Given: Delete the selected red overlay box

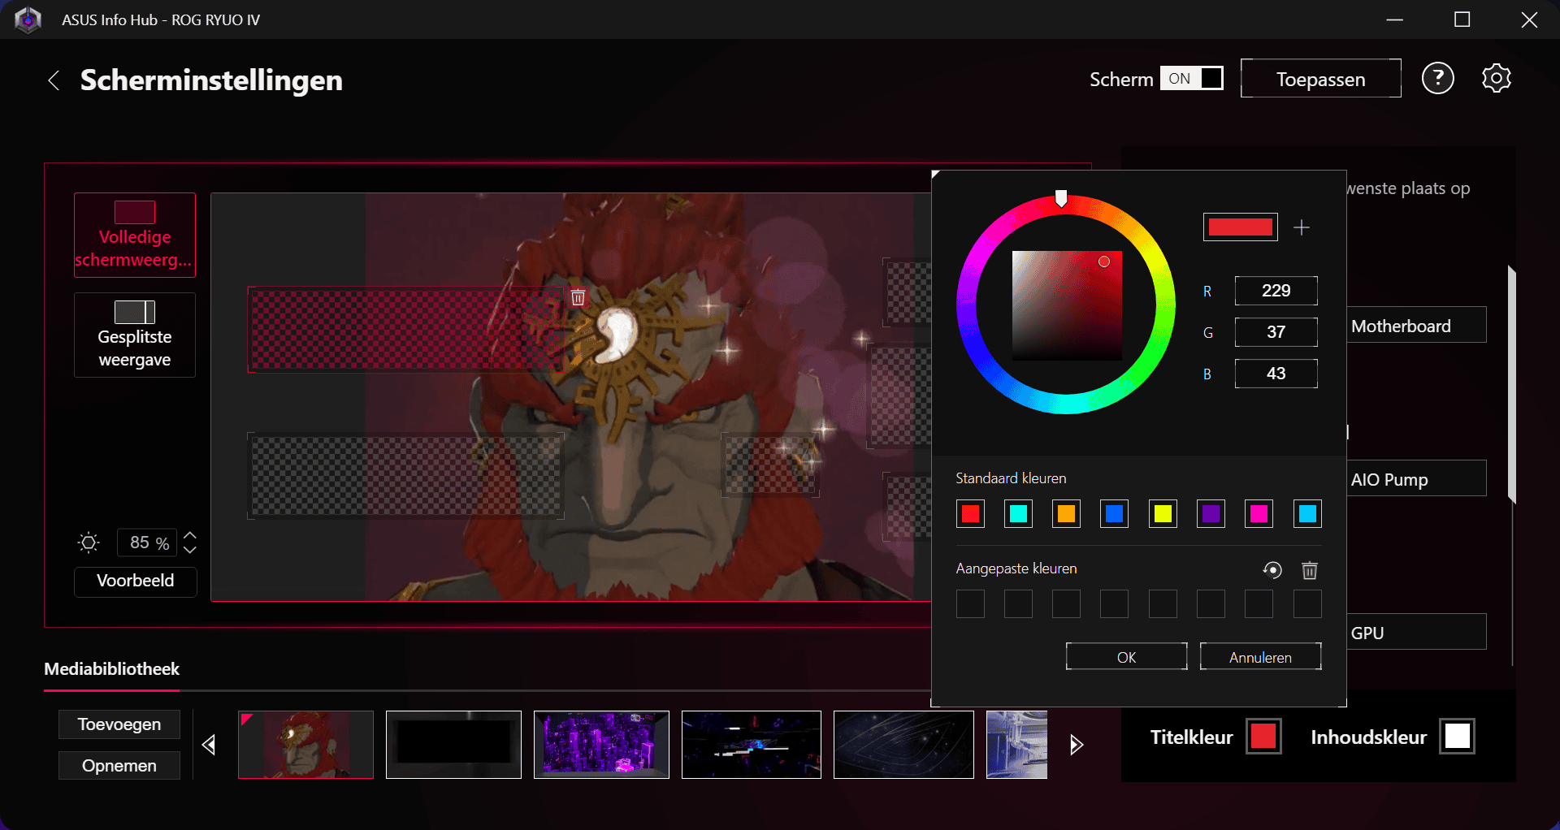Looking at the screenshot, I should (578, 297).
